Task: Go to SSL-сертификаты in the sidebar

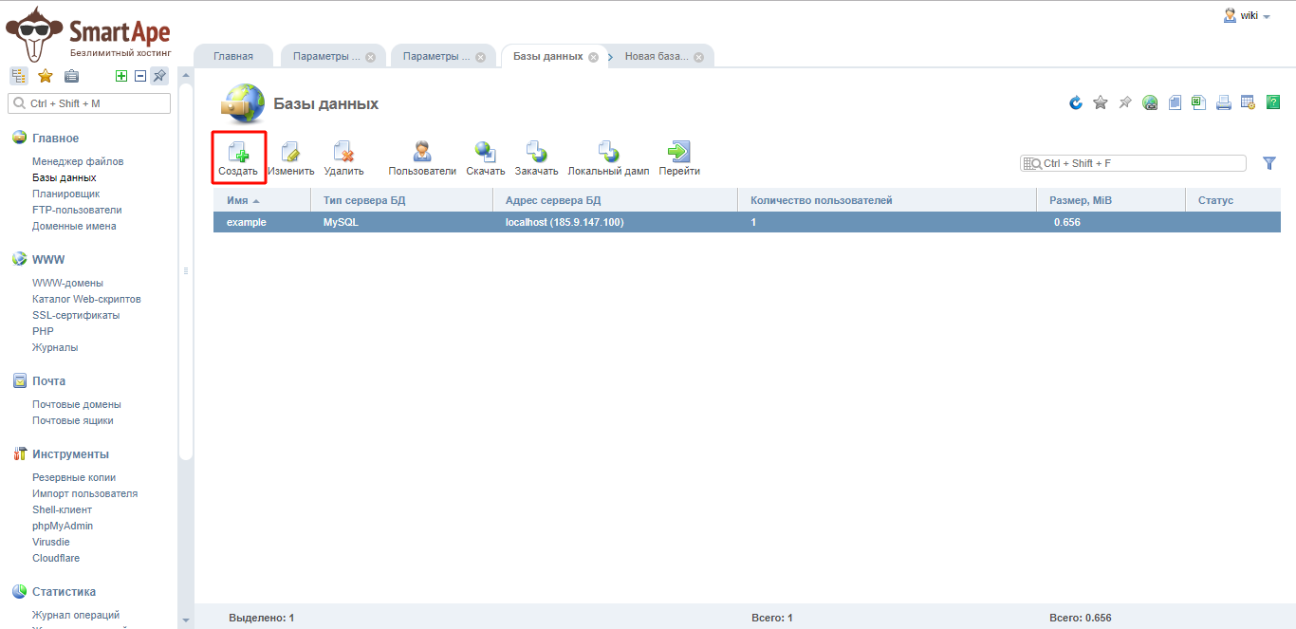Action: (x=76, y=315)
